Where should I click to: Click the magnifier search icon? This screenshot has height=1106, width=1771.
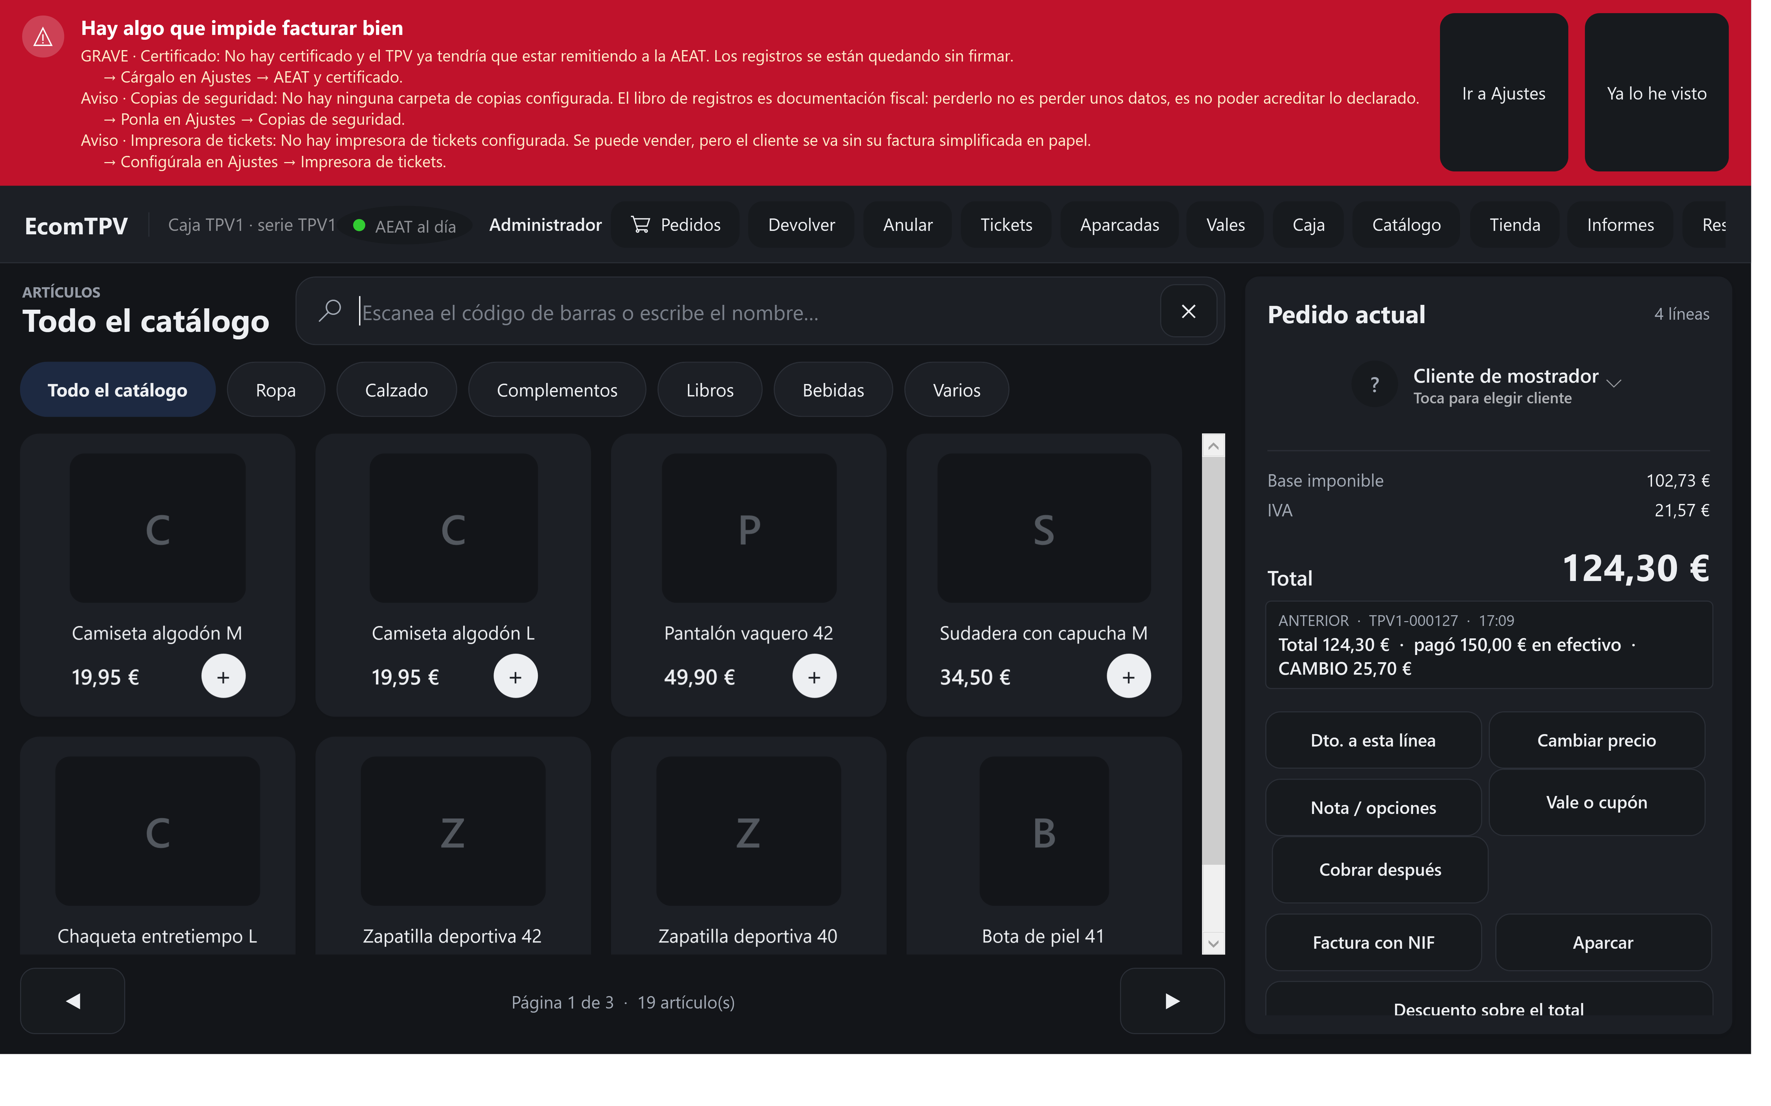pyautogui.click(x=330, y=311)
